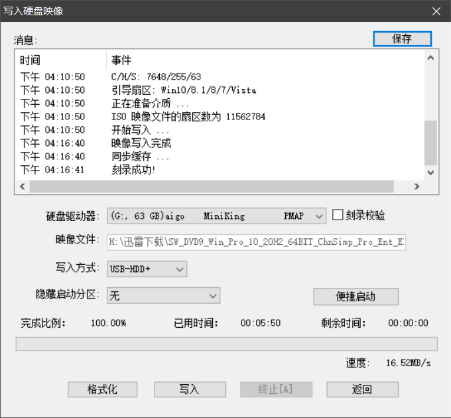Close the 写入硬盘映像 dialog

(436, 11)
